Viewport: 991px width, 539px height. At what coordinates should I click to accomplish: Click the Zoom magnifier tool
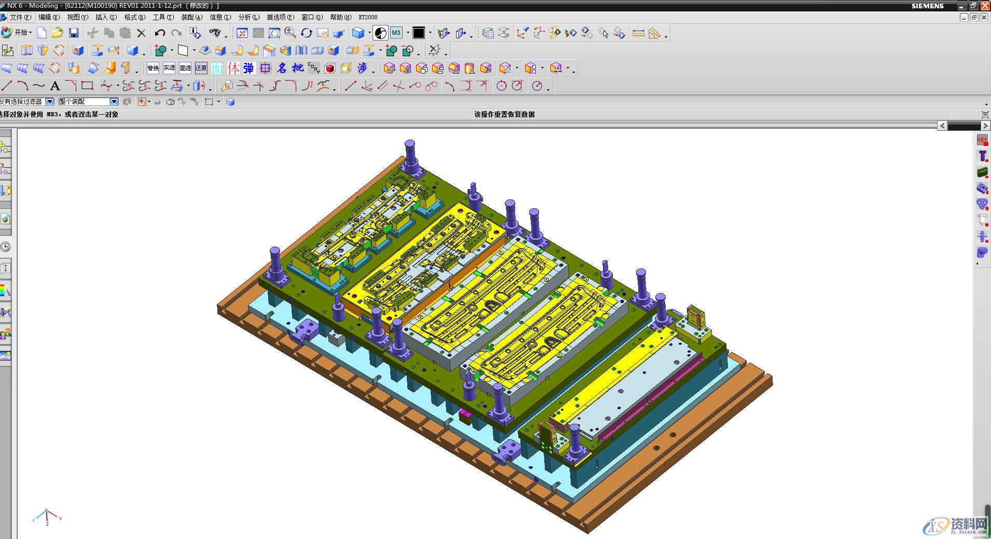(x=291, y=33)
